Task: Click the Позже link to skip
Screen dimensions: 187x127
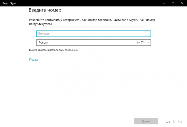Action: tap(34, 59)
